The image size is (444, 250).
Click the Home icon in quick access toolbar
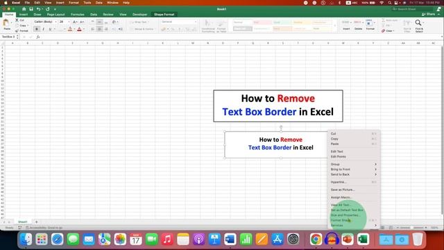[x=24, y=9]
